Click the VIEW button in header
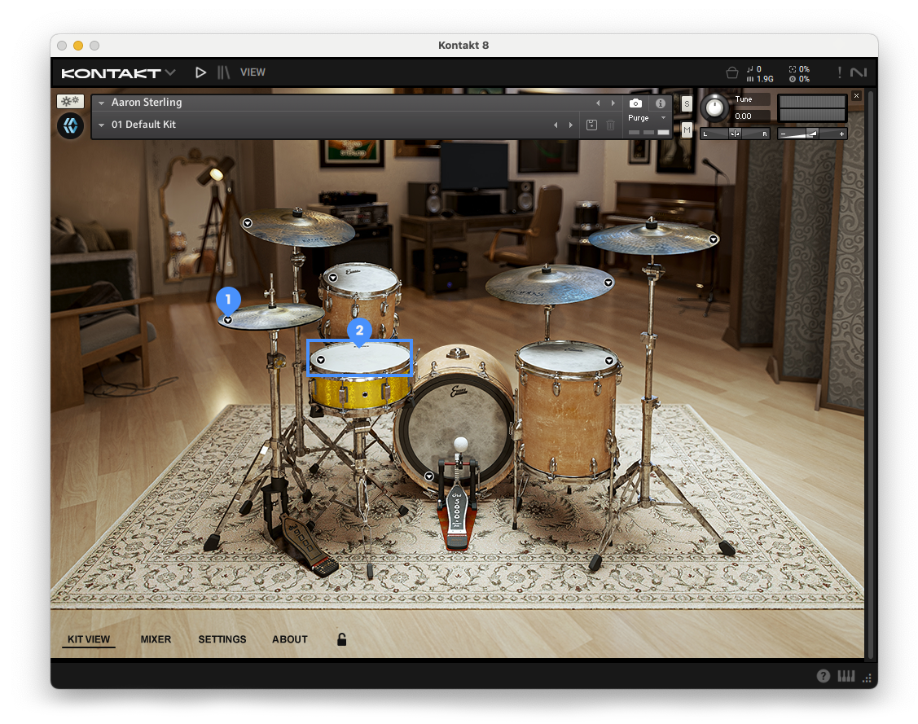Viewport: 918px width, 724px height. (253, 72)
